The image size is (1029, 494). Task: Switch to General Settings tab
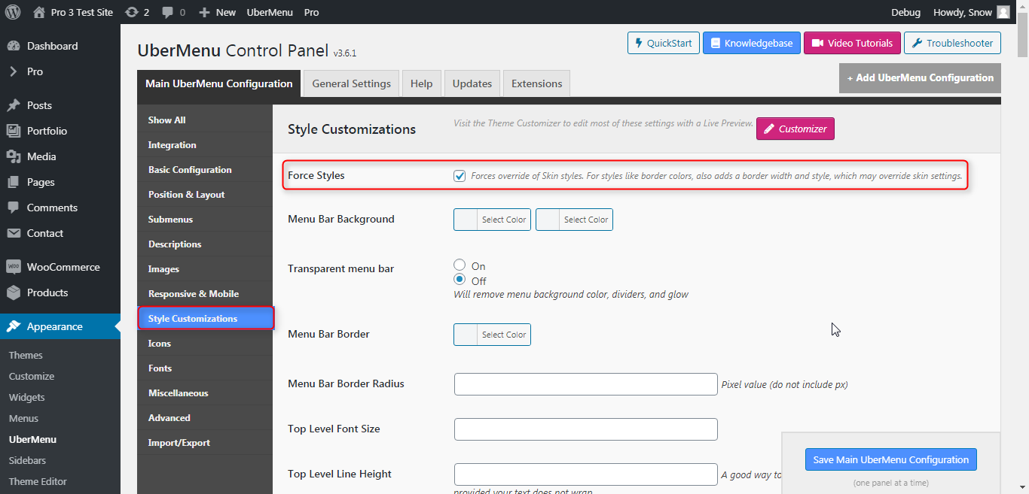point(352,83)
